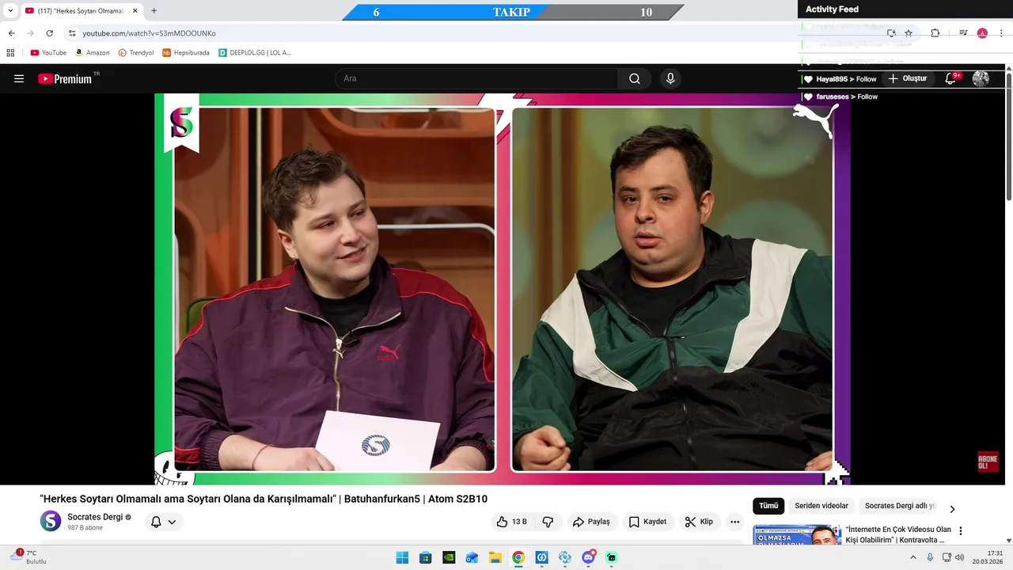Open the Chrome profile avatar
Viewport: 1013px width, 570px height.
(982, 33)
